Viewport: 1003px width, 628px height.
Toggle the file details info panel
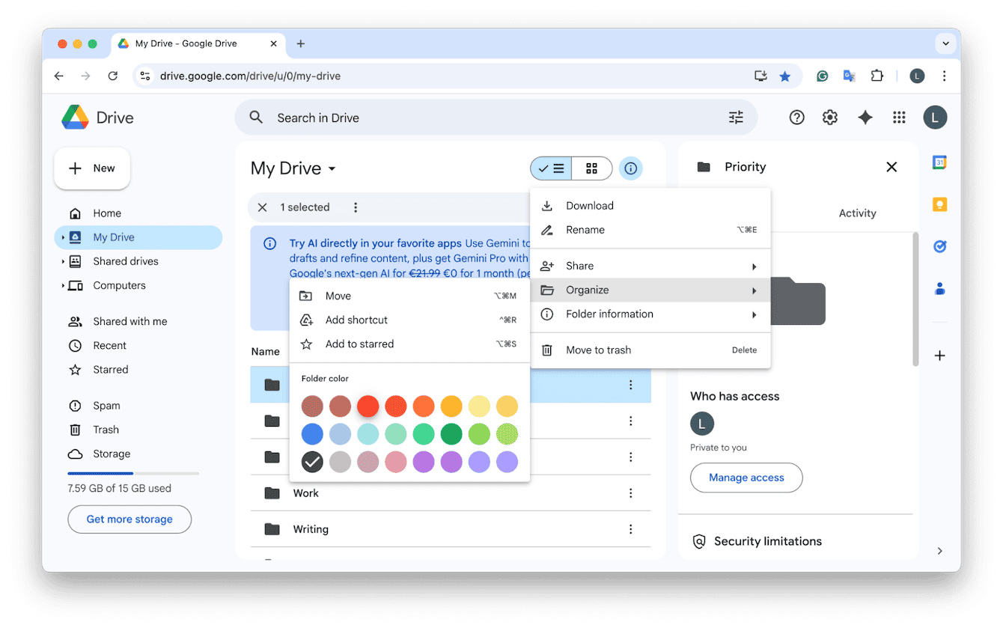point(631,168)
